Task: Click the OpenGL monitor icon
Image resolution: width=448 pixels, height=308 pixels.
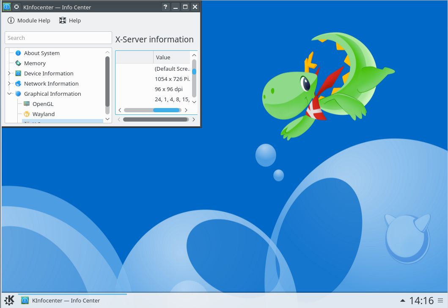Action: 27,104
